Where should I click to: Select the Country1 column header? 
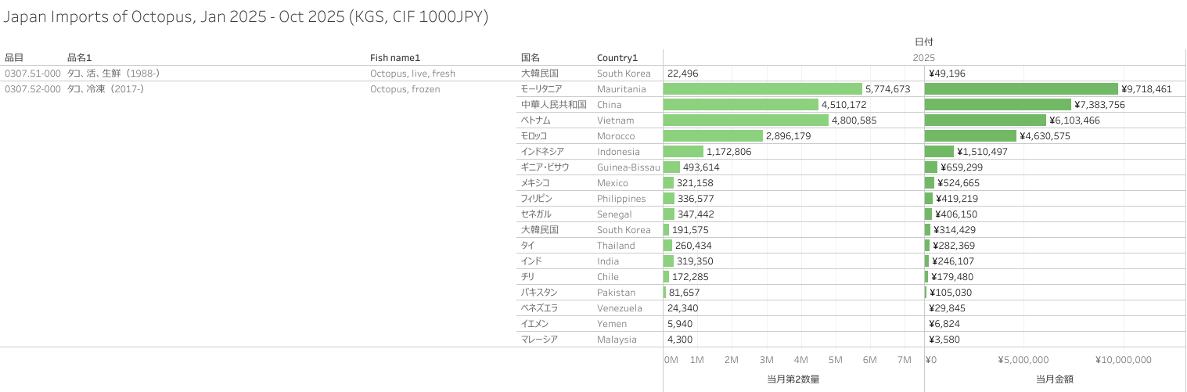(x=617, y=57)
